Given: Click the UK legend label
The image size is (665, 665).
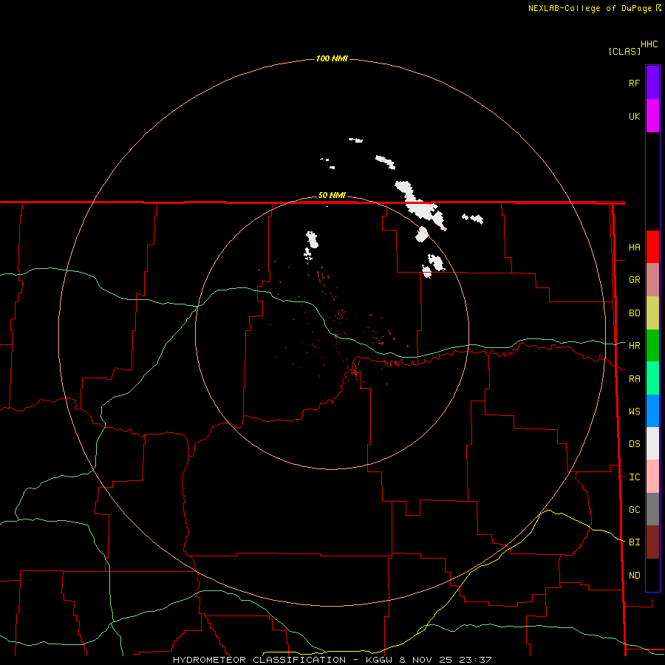Looking at the screenshot, I should pos(635,117).
